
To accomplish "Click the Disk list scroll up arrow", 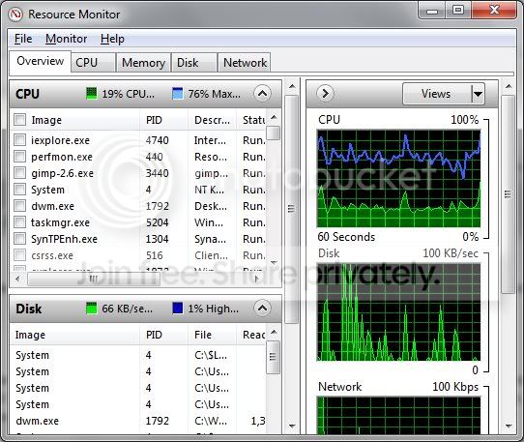I will coord(274,332).
